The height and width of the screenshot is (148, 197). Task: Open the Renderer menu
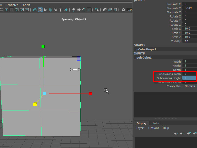(12, 5)
